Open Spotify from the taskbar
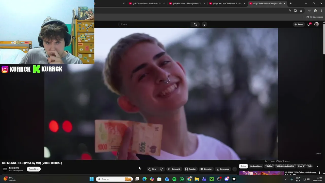The image size is (325, 183). pyautogui.click(x=174, y=179)
